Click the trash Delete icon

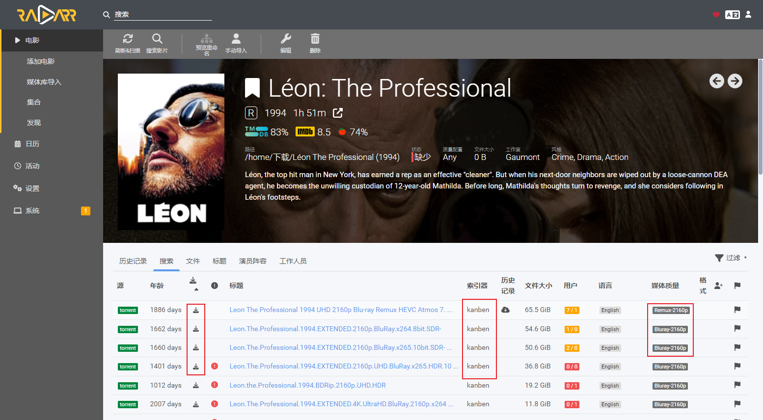[315, 39]
